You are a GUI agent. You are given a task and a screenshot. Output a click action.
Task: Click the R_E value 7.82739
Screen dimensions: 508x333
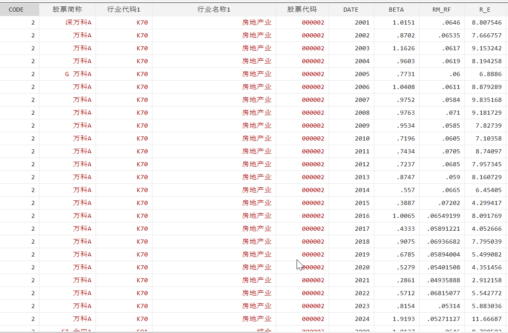[485, 126]
